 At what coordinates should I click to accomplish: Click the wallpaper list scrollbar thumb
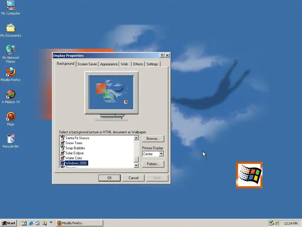pyautogui.click(x=136, y=159)
